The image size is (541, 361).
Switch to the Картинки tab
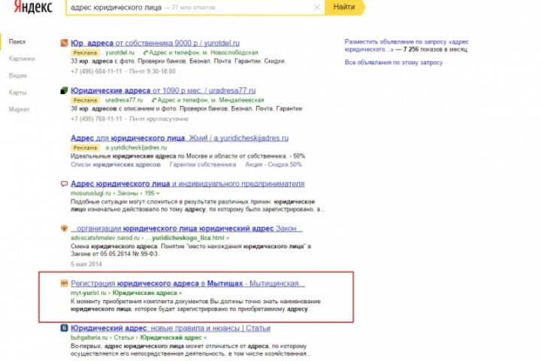pyautogui.click(x=22, y=59)
